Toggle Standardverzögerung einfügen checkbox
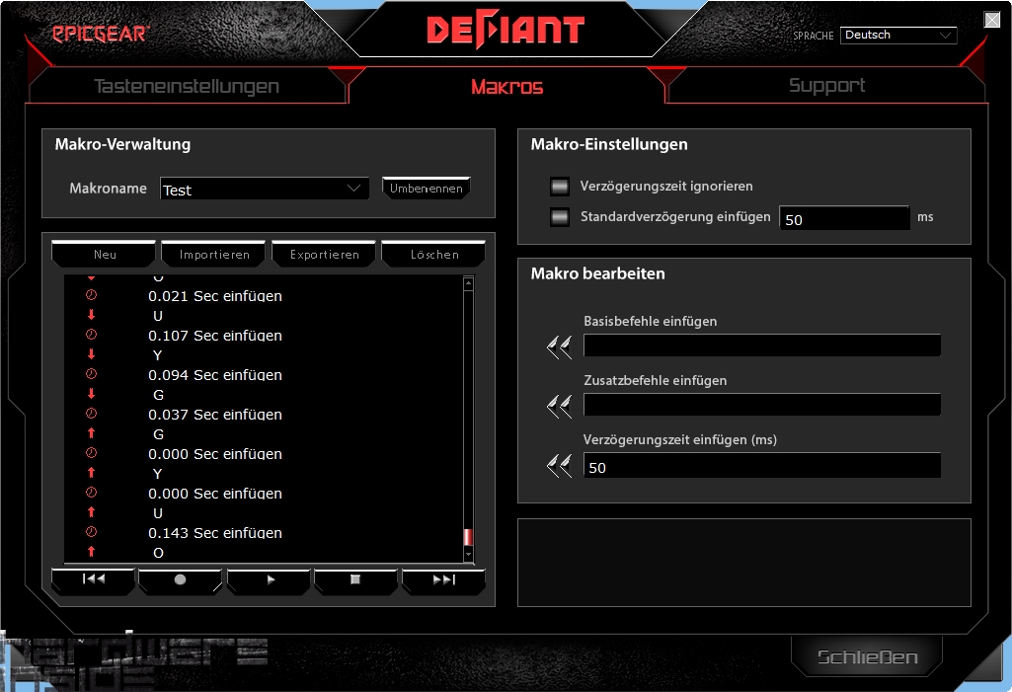The image size is (1012, 692). point(560,217)
